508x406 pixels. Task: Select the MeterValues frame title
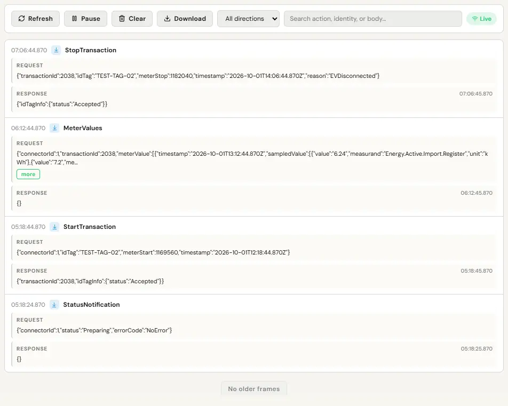click(83, 128)
